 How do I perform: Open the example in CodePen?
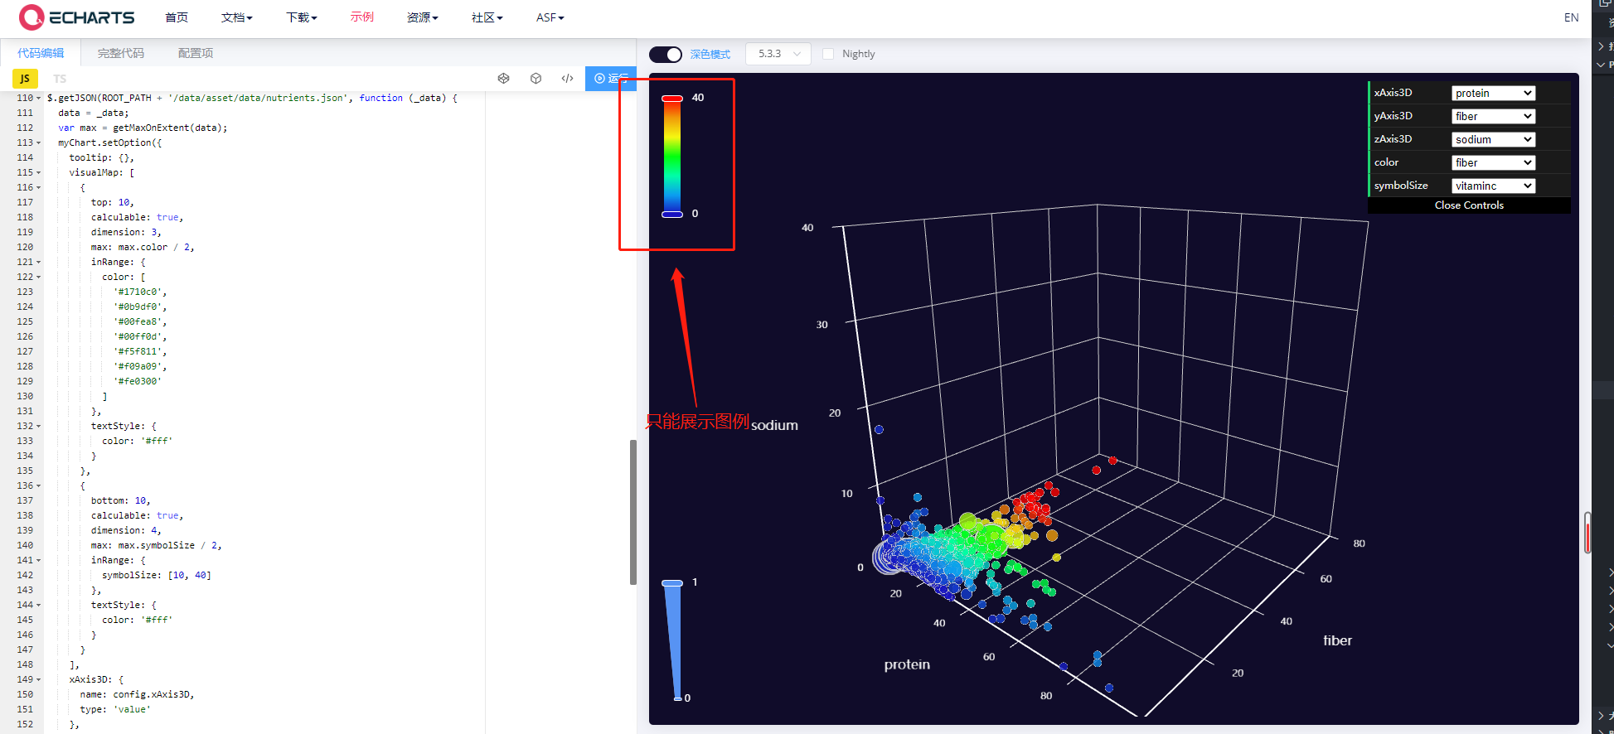point(503,79)
